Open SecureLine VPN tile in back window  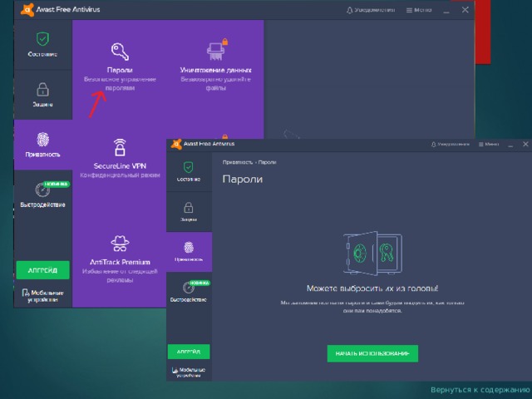(120, 158)
